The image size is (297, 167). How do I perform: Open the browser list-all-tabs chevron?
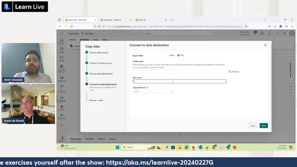tap(265, 19)
